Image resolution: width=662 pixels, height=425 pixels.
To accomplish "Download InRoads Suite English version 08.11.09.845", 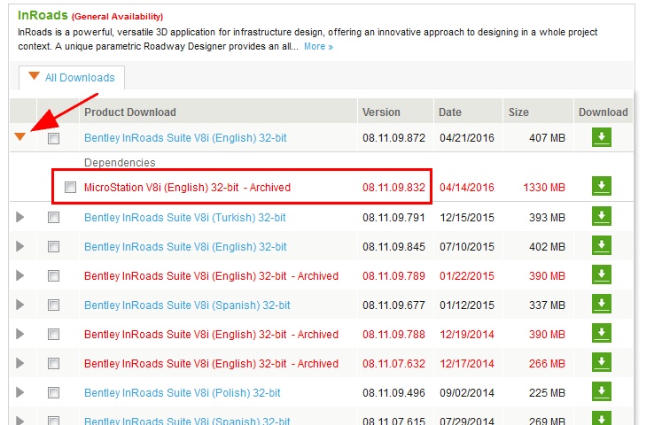I will (x=601, y=245).
